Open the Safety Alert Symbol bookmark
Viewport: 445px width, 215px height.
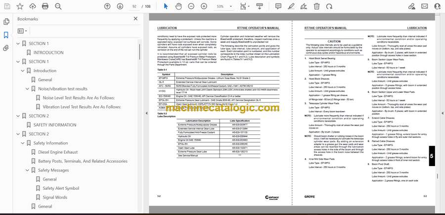click(x=61, y=188)
